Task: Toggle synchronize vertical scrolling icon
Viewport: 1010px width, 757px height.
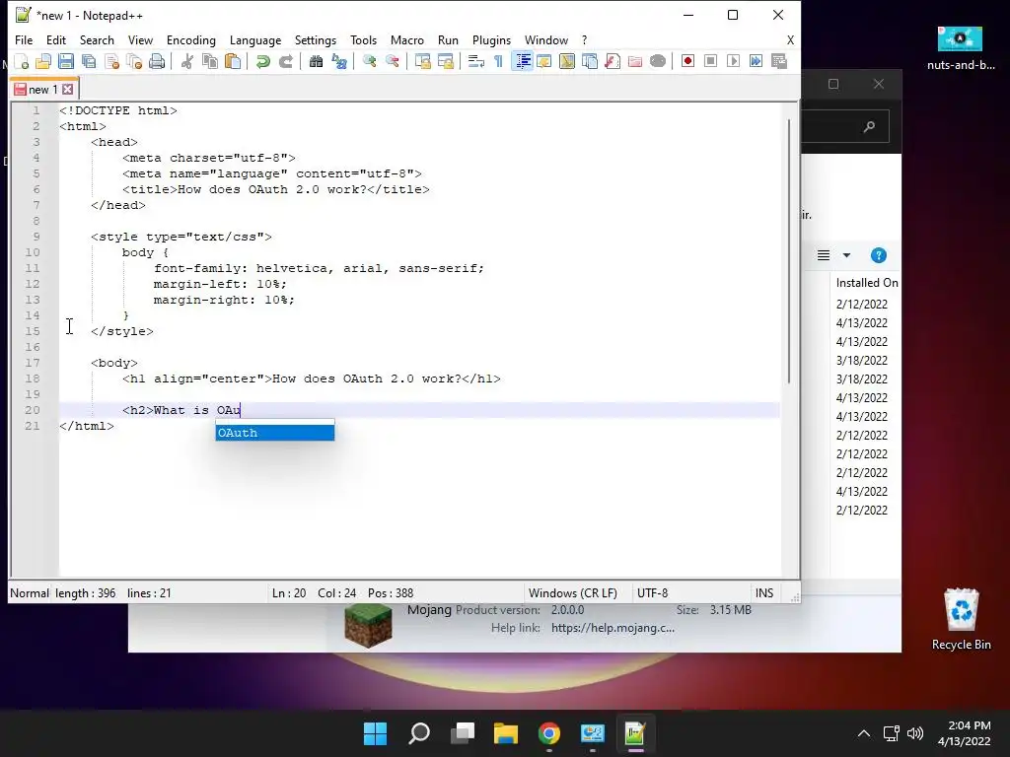Action: tap(422, 61)
